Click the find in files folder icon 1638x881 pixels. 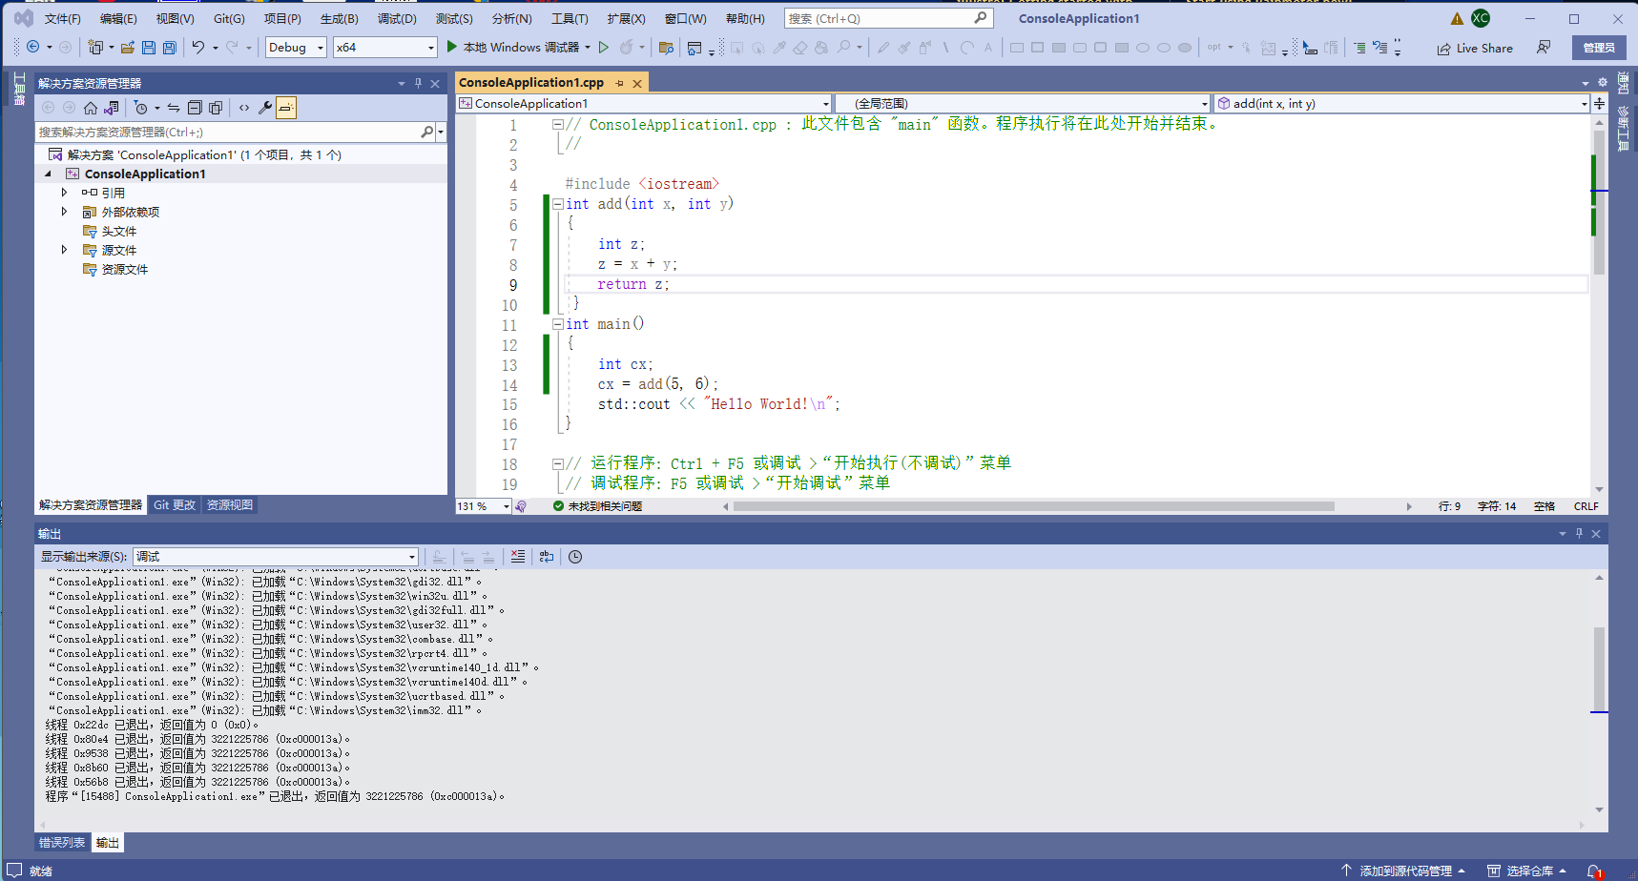(667, 47)
